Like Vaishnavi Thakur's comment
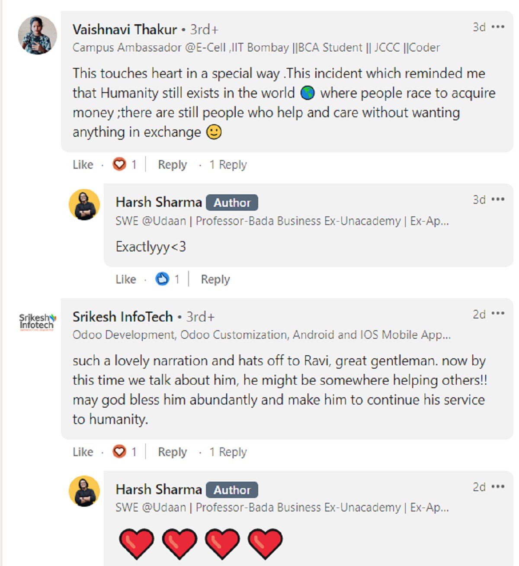Image resolution: width=519 pixels, height=566 pixels. click(83, 164)
